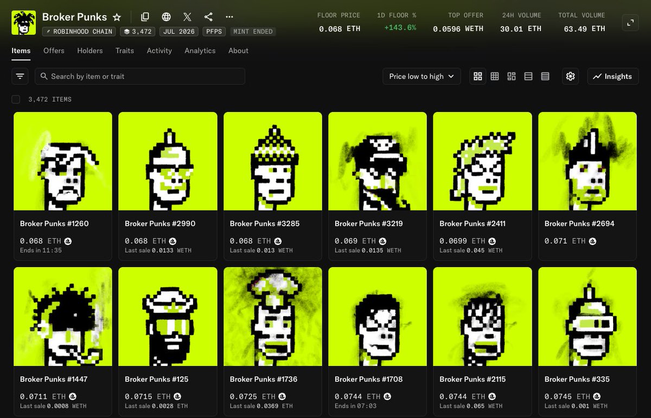651x418 pixels.
Task: Click the chain icon next to Broker Punks #1260 price
Action: click(68, 241)
